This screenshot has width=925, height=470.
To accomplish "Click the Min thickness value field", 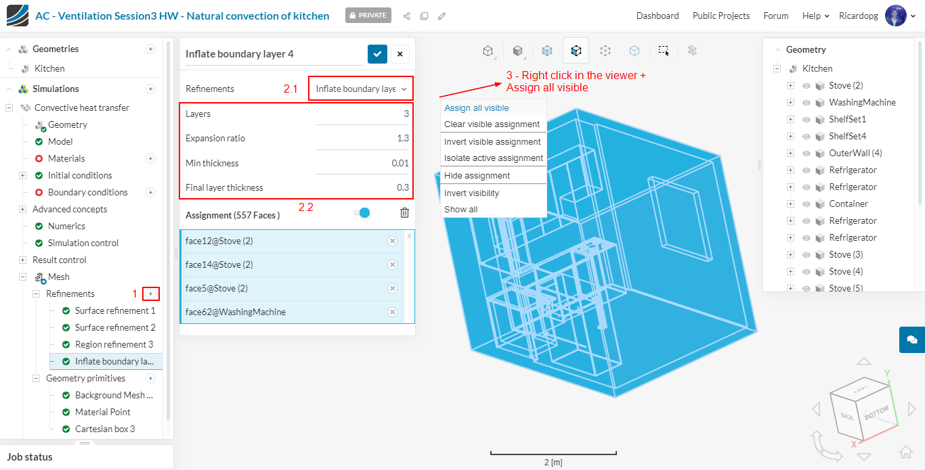I will [362, 164].
